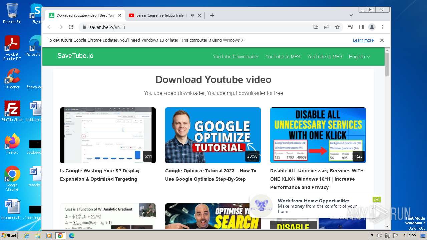
Task: Dismiss Chrome update notification bar
Action: pyautogui.click(x=382, y=40)
